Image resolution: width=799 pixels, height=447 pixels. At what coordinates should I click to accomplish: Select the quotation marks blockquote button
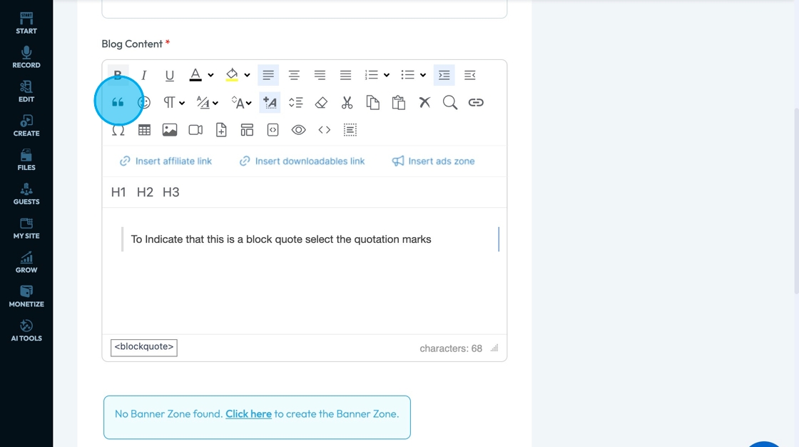pos(118,103)
